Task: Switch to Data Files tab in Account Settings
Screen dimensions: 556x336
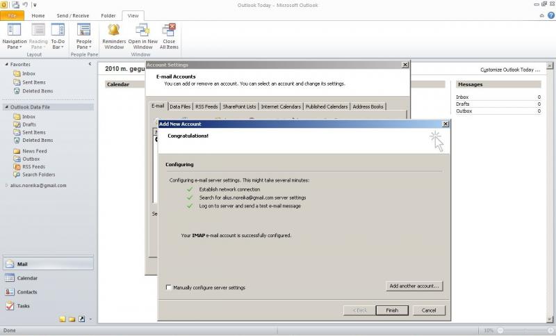Action: pos(180,106)
